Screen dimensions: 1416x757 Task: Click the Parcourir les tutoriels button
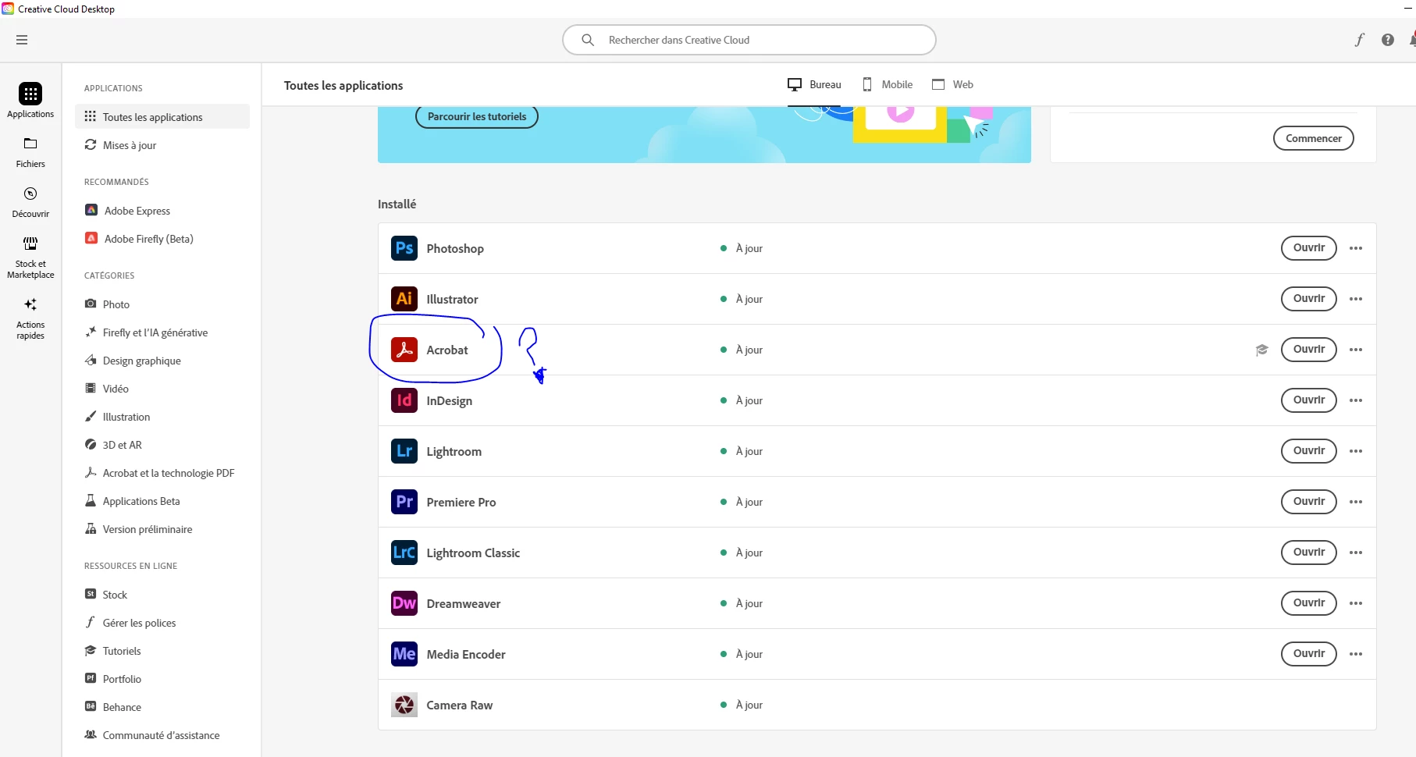(x=477, y=116)
